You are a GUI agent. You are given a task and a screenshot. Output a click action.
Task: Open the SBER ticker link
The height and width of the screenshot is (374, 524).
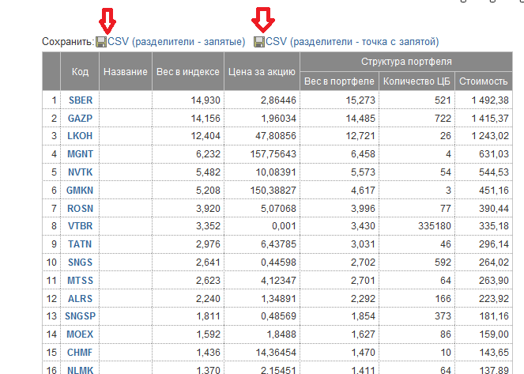[80, 100]
